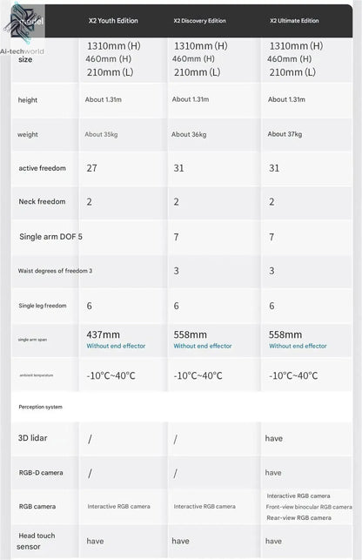Click Youth Edition 'Without end effector' note

pos(116,346)
